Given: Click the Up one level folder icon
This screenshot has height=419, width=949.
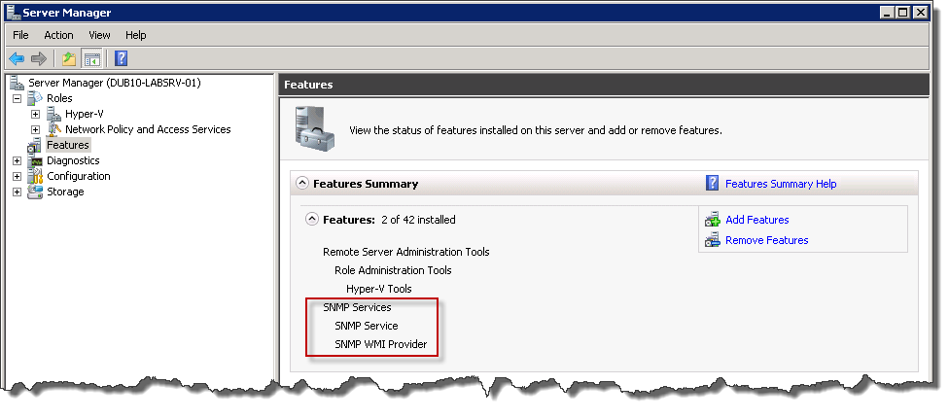Looking at the screenshot, I should (x=69, y=58).
